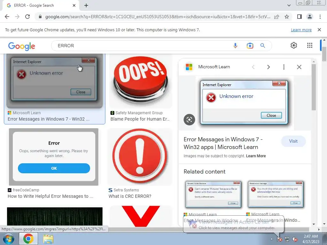This screenshot has width=327, height=245.
Task: Open related 'File and Folder Rename' error image
Action: pos(213,194)
